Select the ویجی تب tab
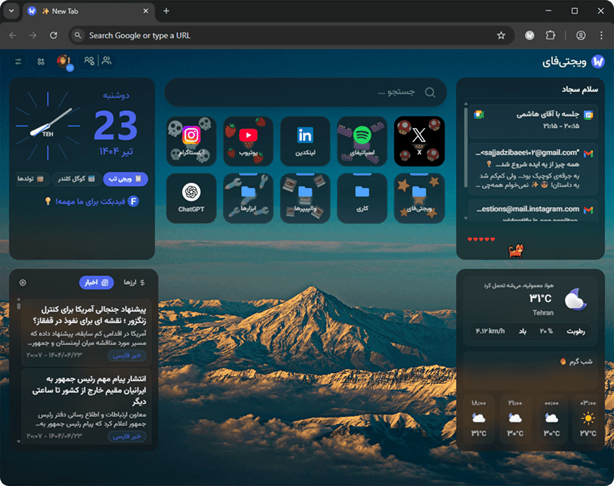 pyautogui.click(x=125, y=179)
